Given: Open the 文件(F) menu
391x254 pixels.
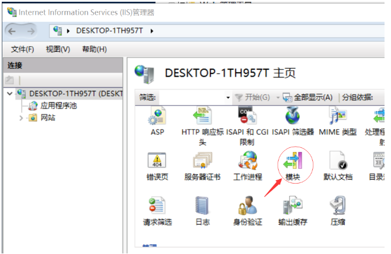Looking at the screenshot, I should coord(22,49).
